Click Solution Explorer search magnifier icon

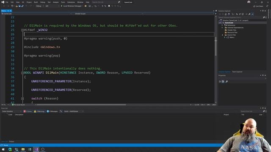264,17
